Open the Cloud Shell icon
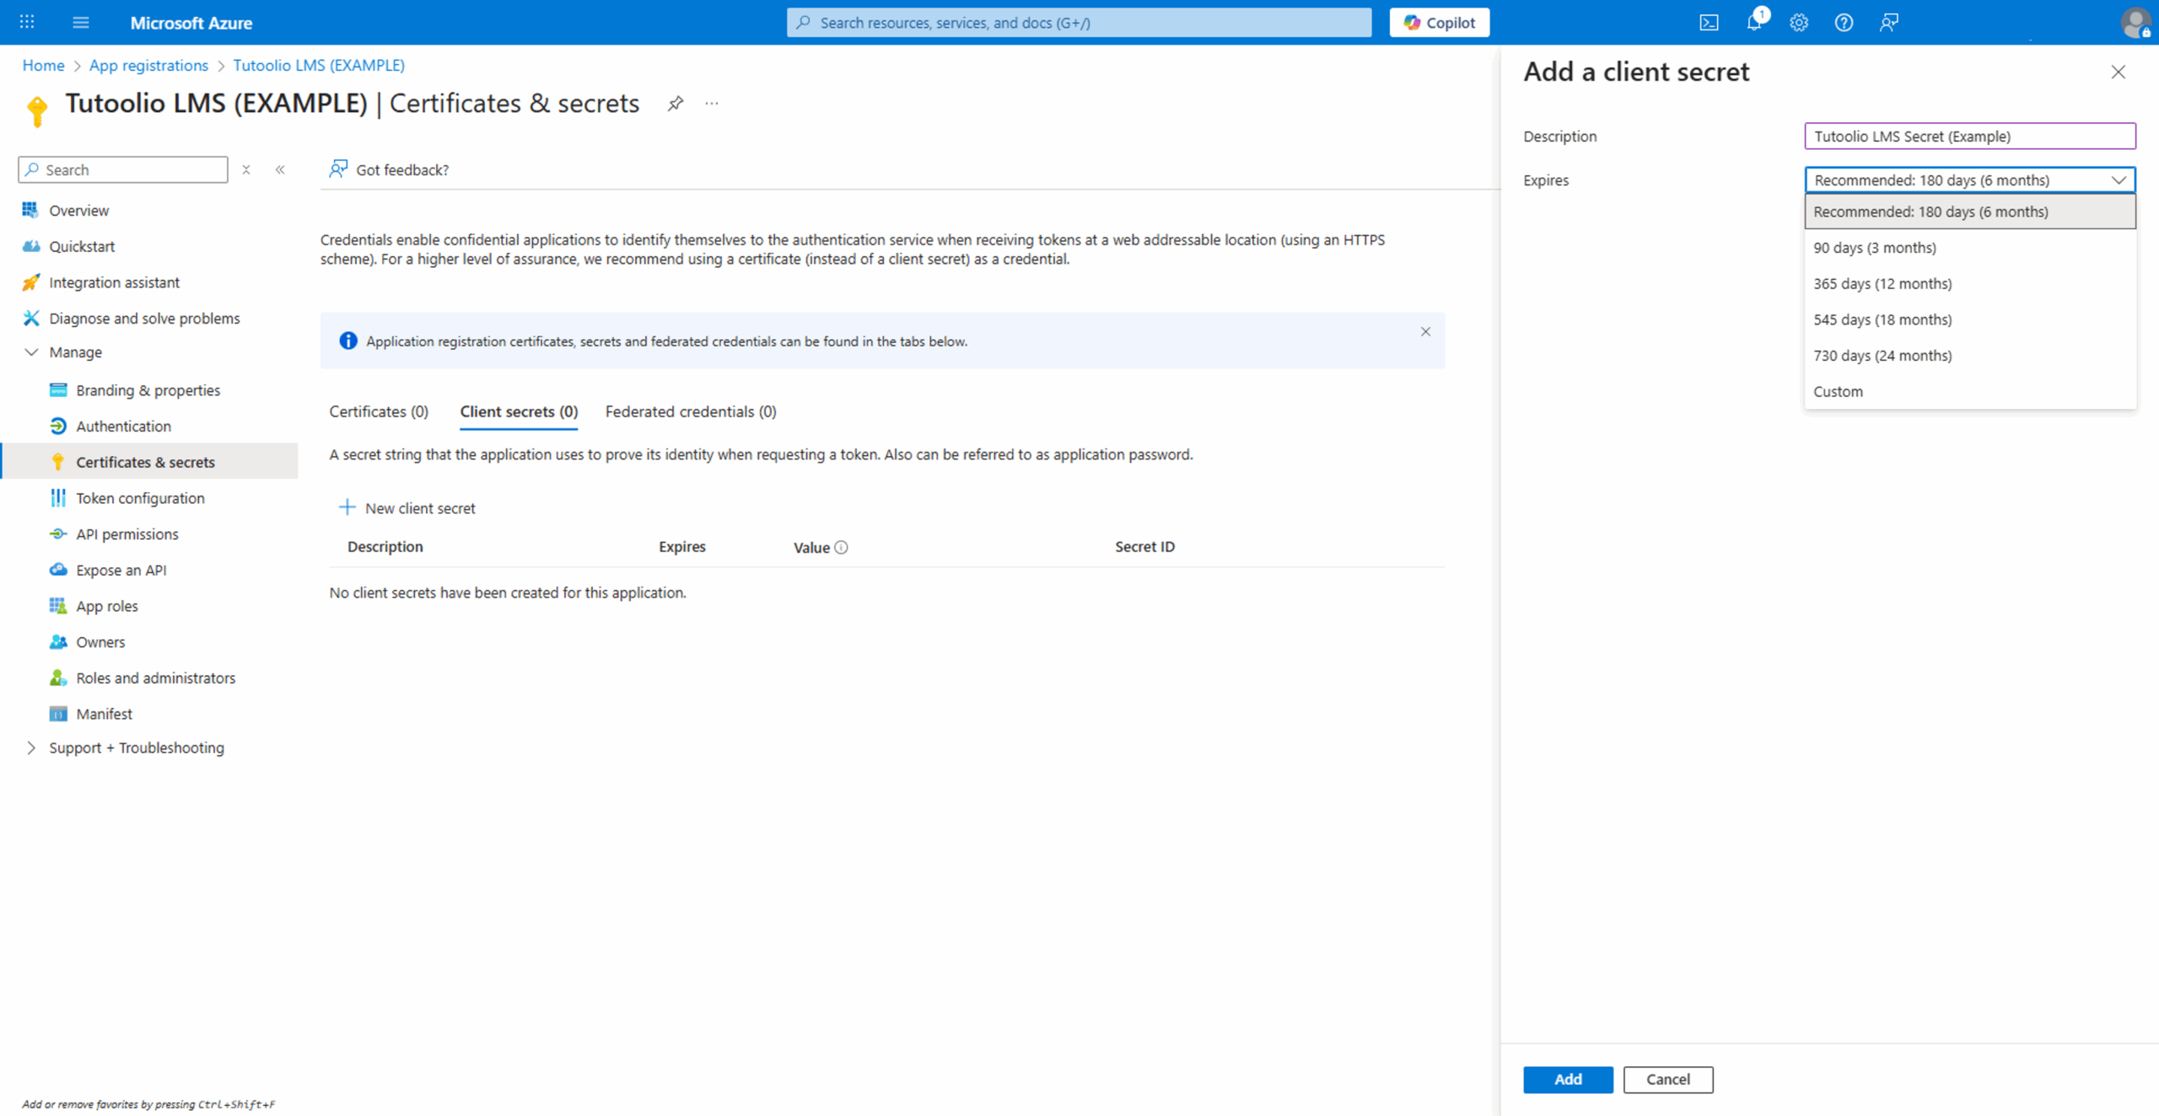The width and height of the screenshot is (2159, 1116). point(1709,23)
